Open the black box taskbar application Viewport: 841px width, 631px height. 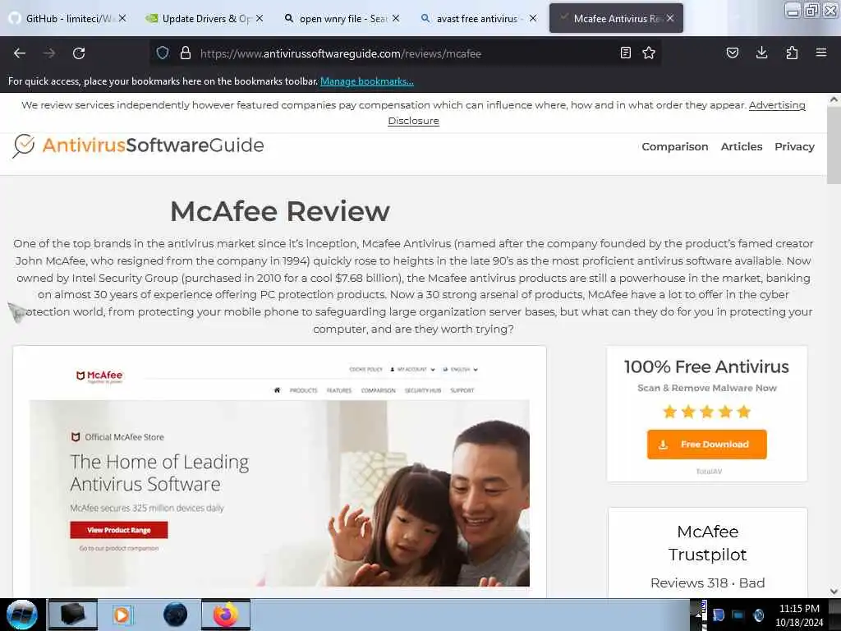tap(72, 615)
